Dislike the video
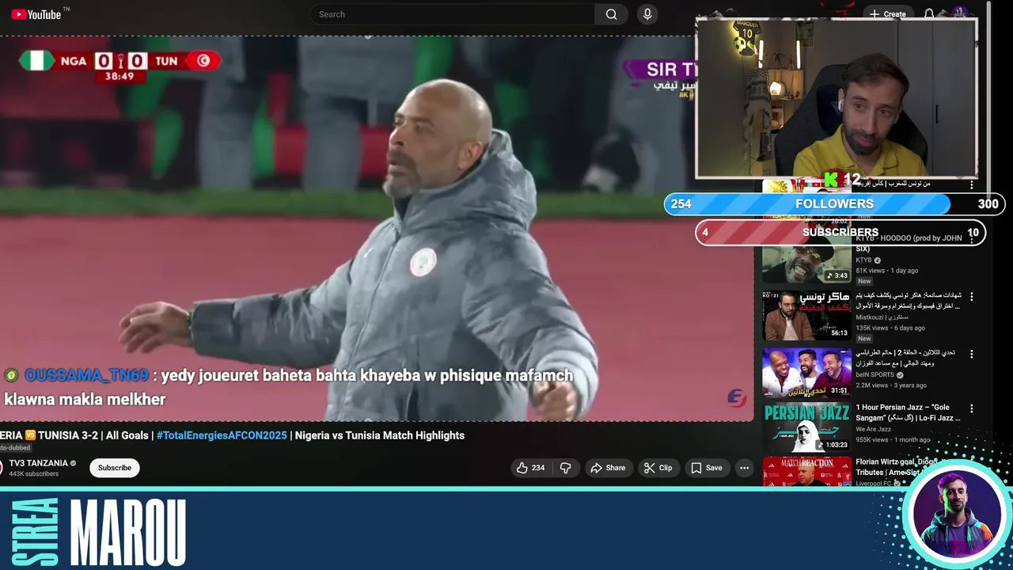 click(x=566, y=468)
